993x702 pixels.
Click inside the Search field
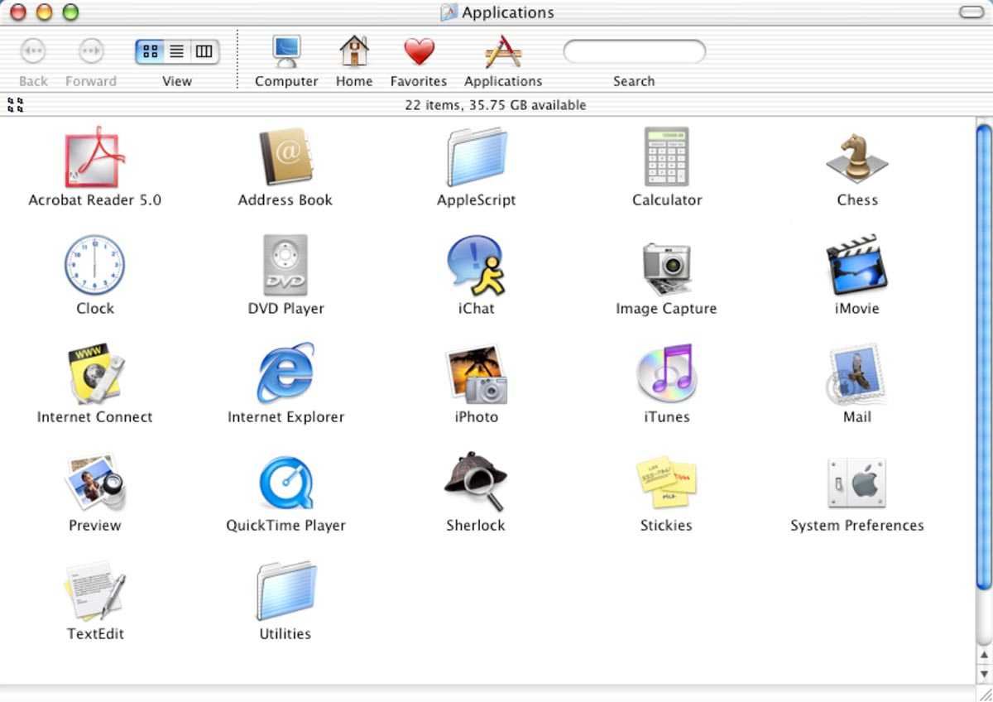tap(634, 52)
